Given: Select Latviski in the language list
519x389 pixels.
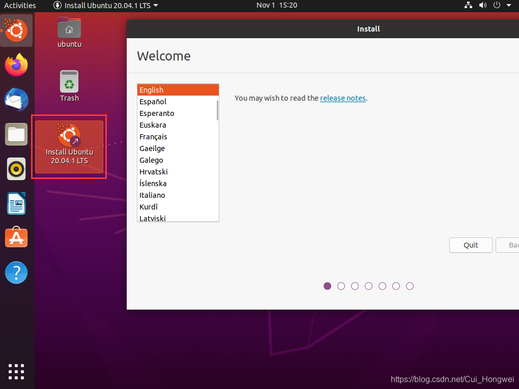Looking at the screenshot, I should (177, 217).
